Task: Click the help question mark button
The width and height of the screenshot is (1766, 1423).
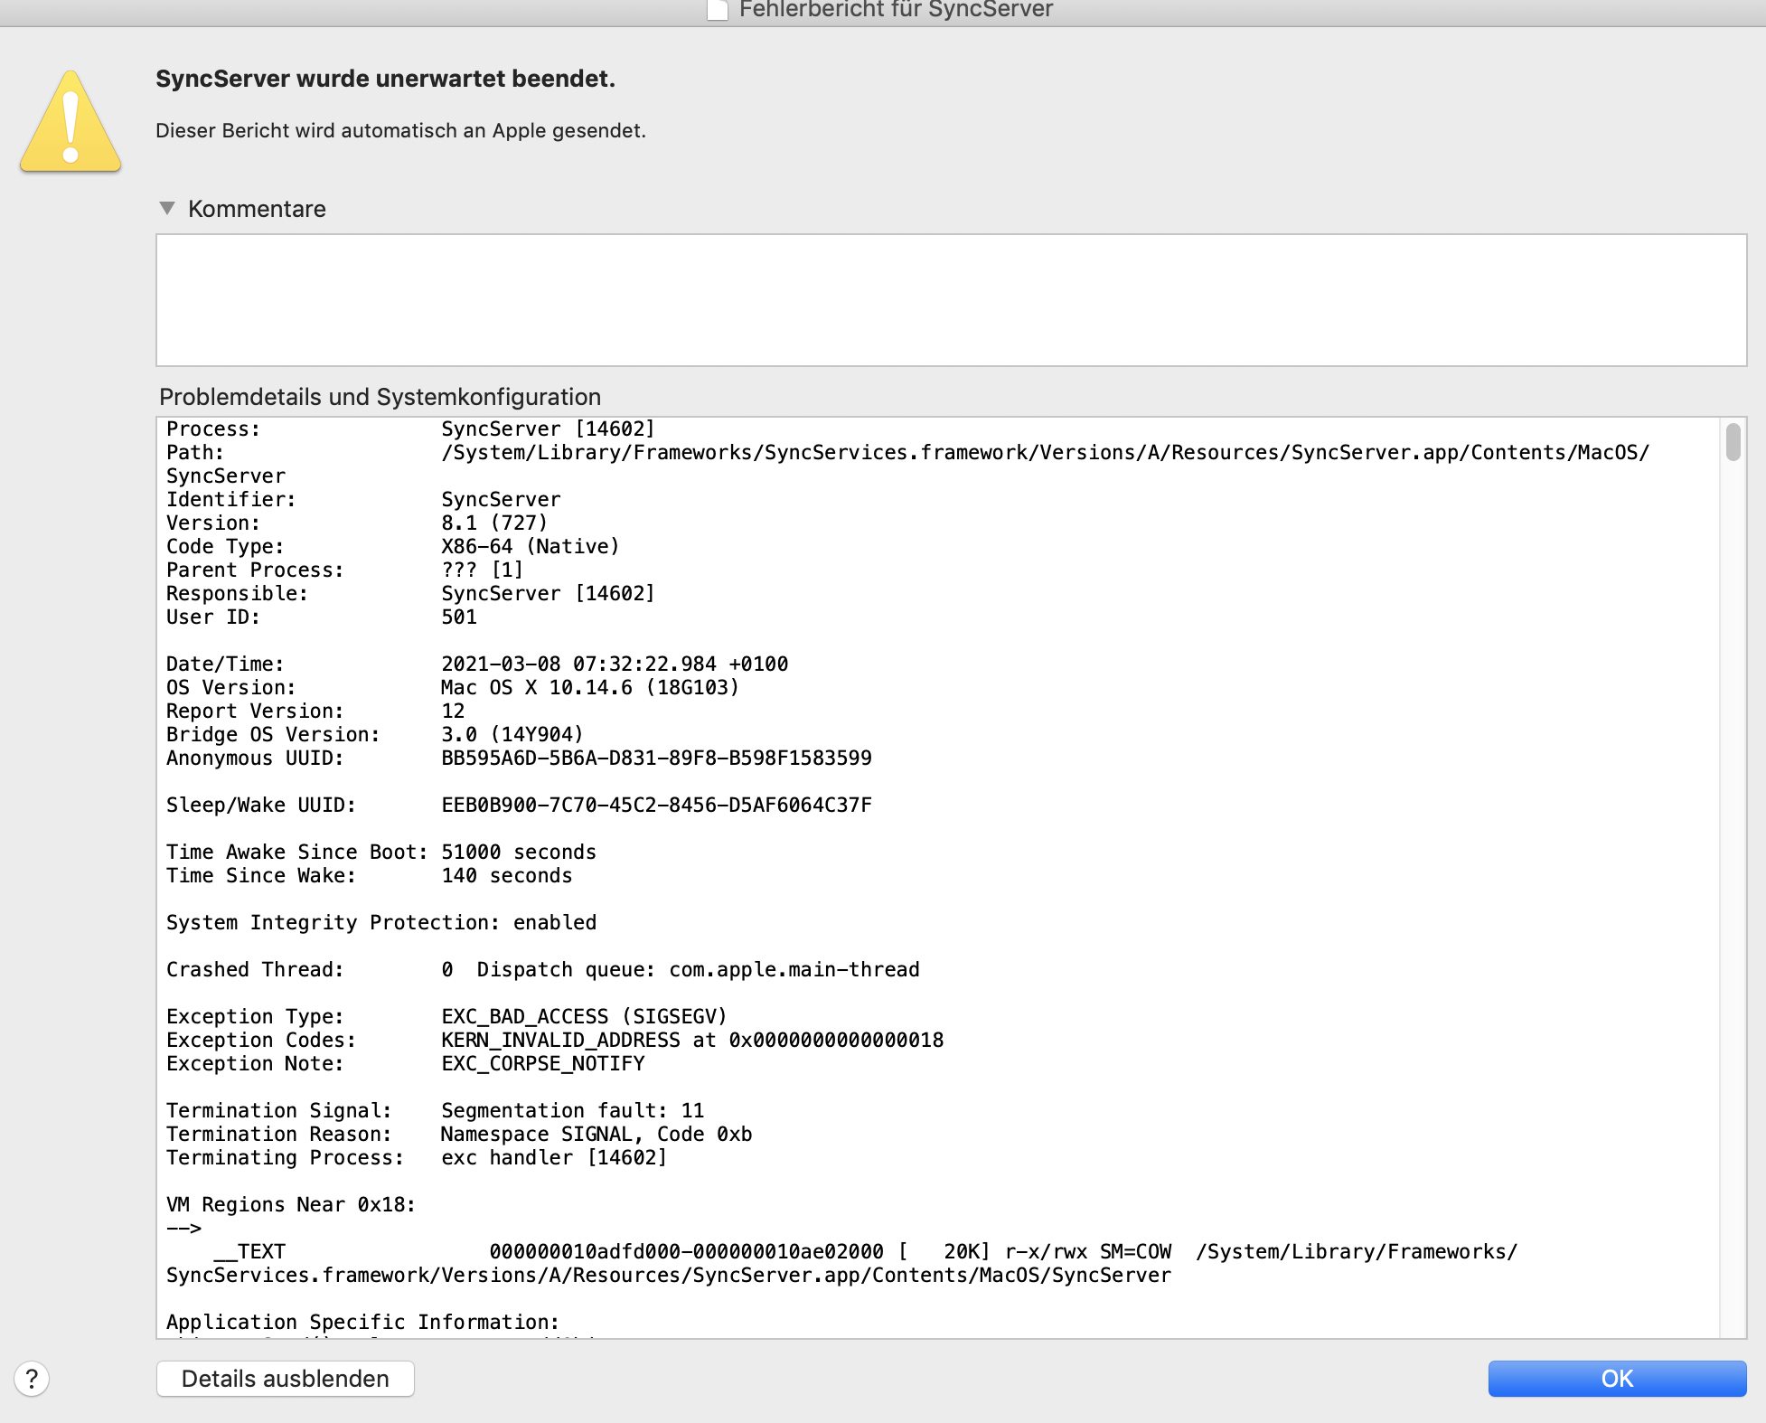Action: [x=32, y=1379]
